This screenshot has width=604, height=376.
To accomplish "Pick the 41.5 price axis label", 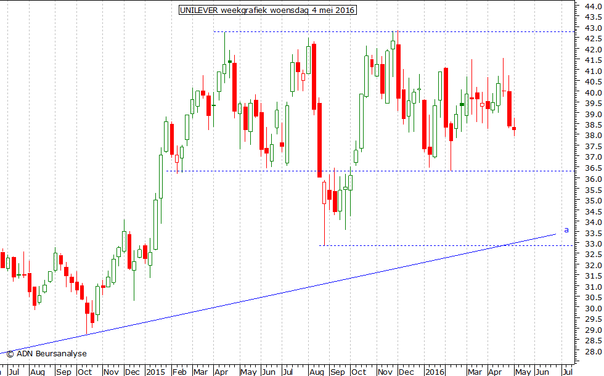I will pyautogui.click(x=593, y=60).
